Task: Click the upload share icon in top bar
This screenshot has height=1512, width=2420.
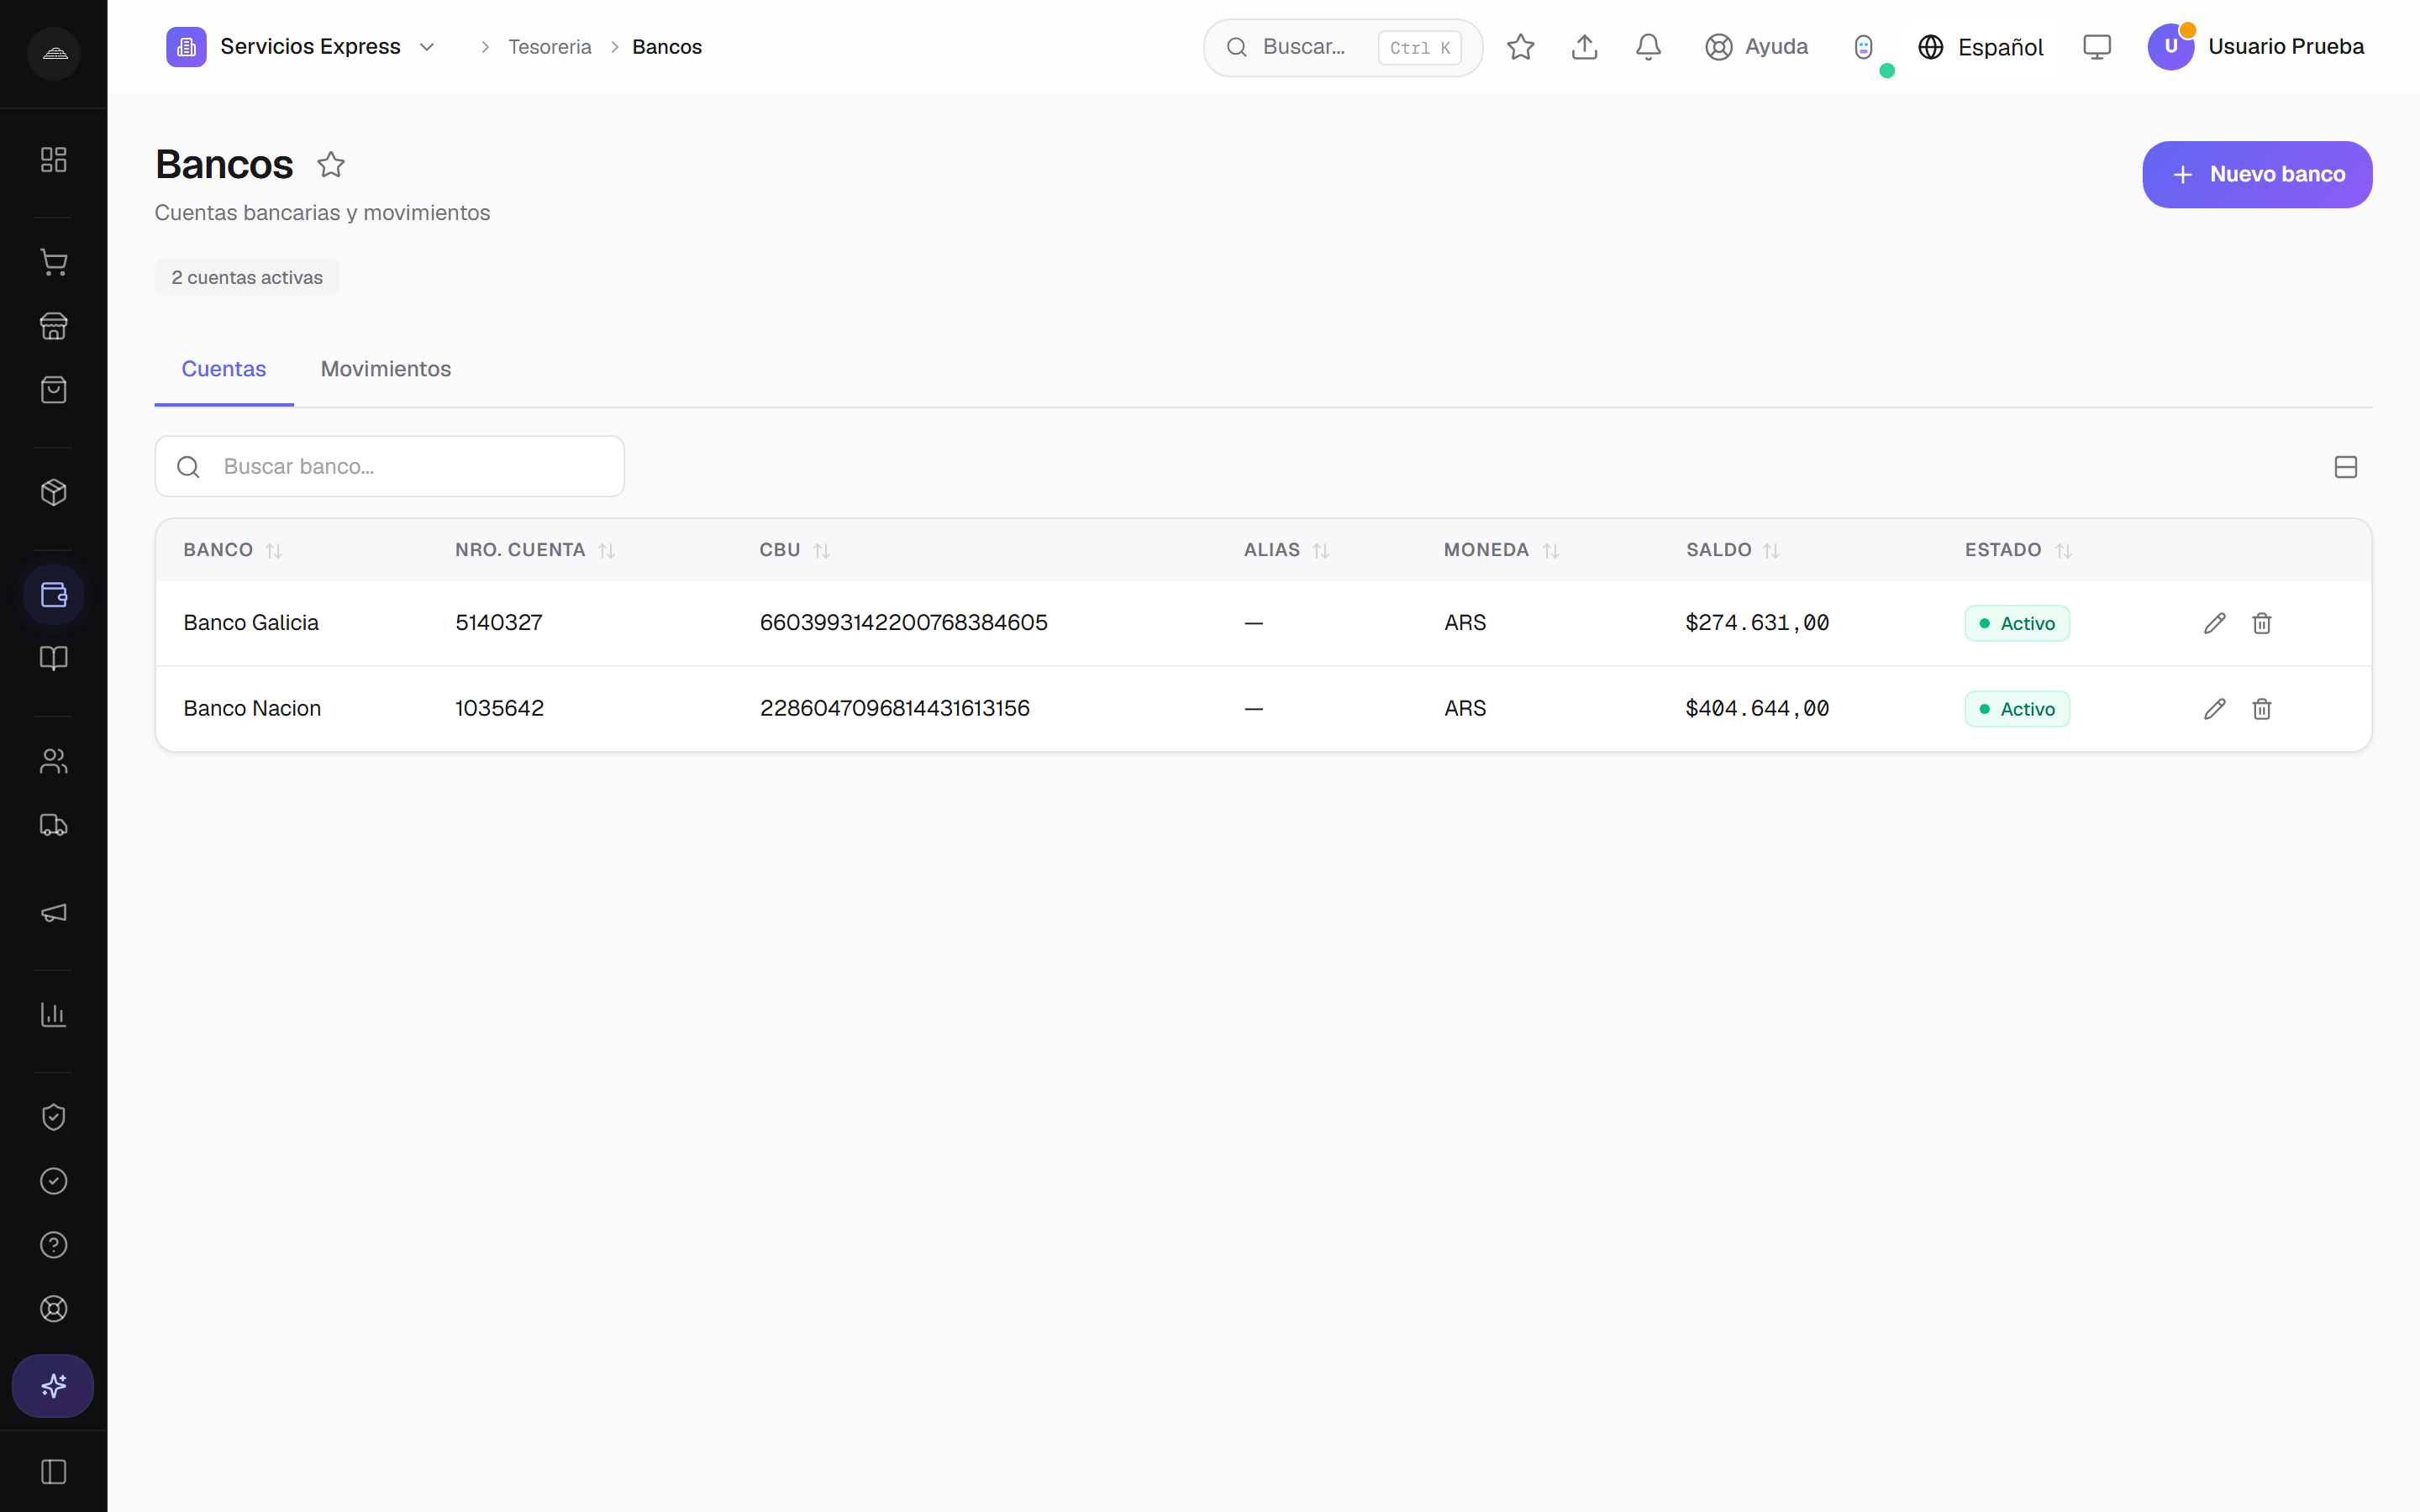Action: point(1585,47)
